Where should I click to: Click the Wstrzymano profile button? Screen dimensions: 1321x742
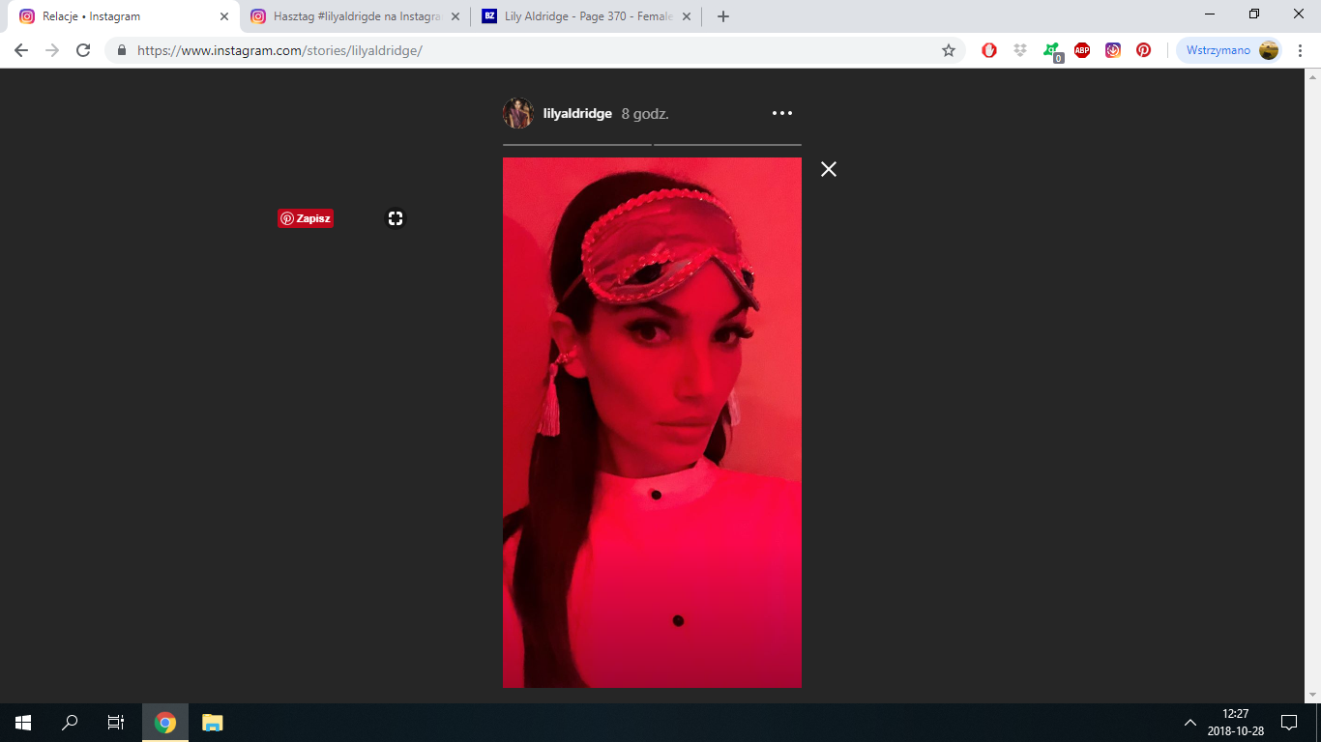point(1229,50)
